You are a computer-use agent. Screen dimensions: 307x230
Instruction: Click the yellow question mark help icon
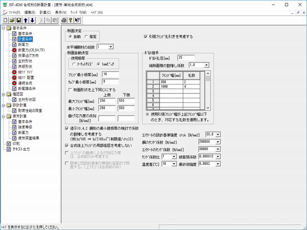point(70,20)
